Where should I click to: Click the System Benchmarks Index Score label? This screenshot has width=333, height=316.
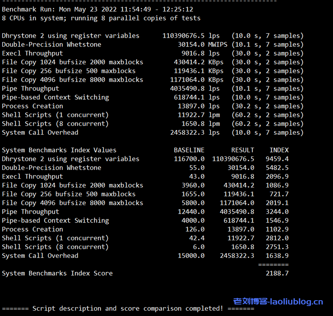[x=57, y=273]
